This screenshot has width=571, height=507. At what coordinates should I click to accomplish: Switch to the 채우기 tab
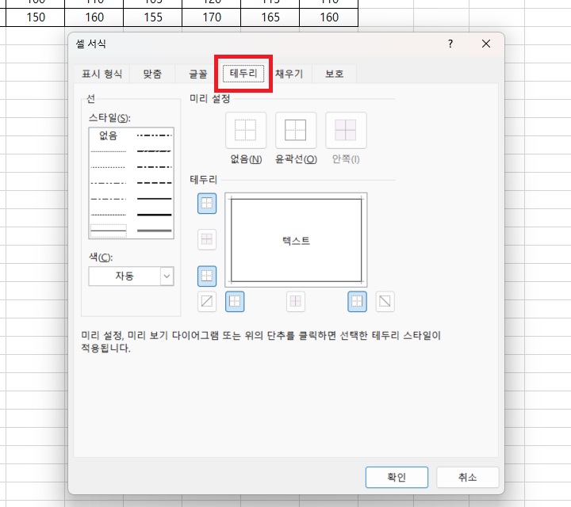pos(289,74)
